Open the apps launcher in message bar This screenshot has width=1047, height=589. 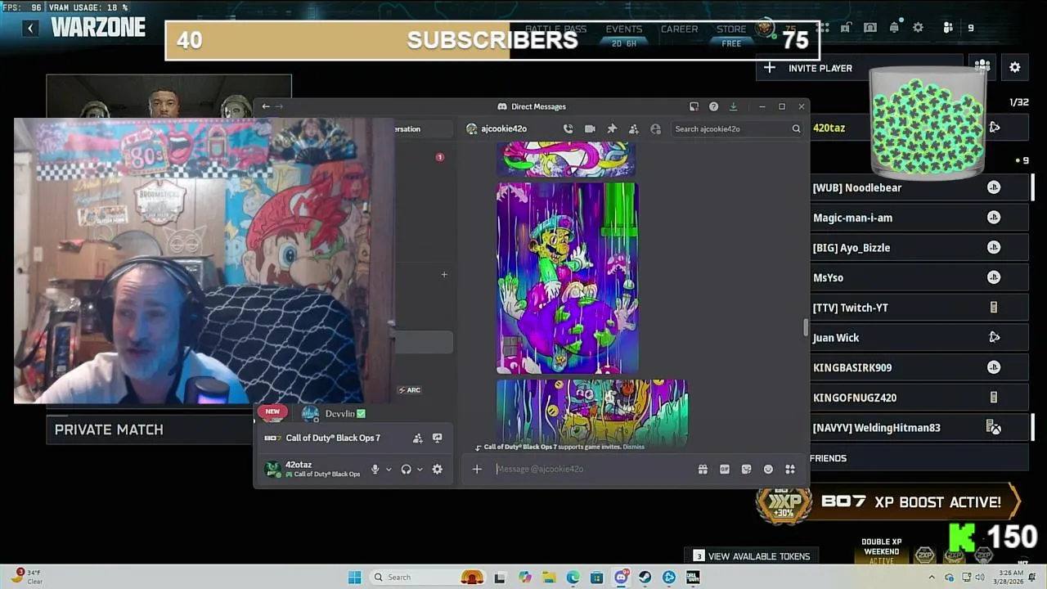pyautogui.click(x=790, y=469)
